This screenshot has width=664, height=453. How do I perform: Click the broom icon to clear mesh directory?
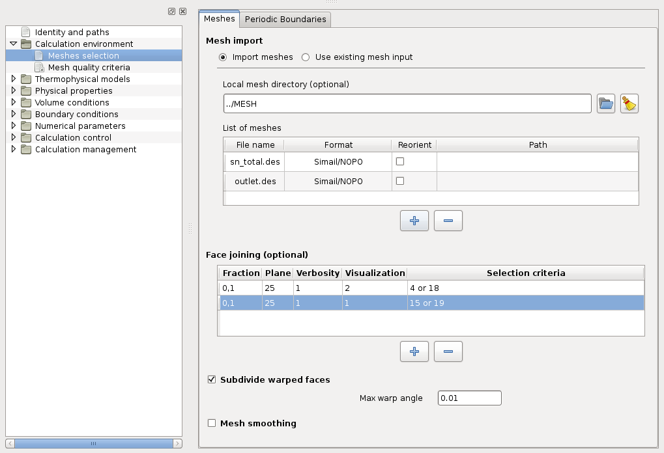pyautogui.click(x=629, y=103)
